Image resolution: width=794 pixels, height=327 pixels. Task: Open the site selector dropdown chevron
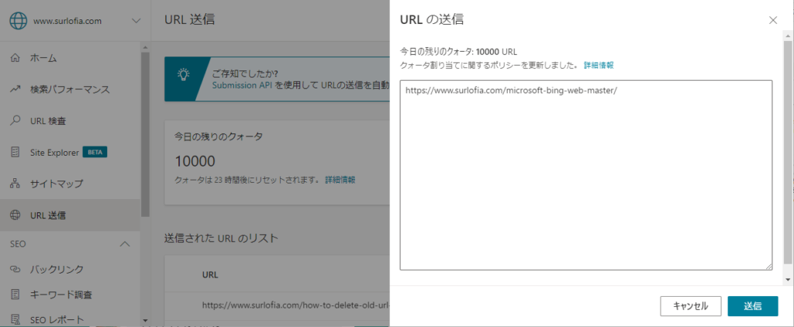(x=136, y=21)
